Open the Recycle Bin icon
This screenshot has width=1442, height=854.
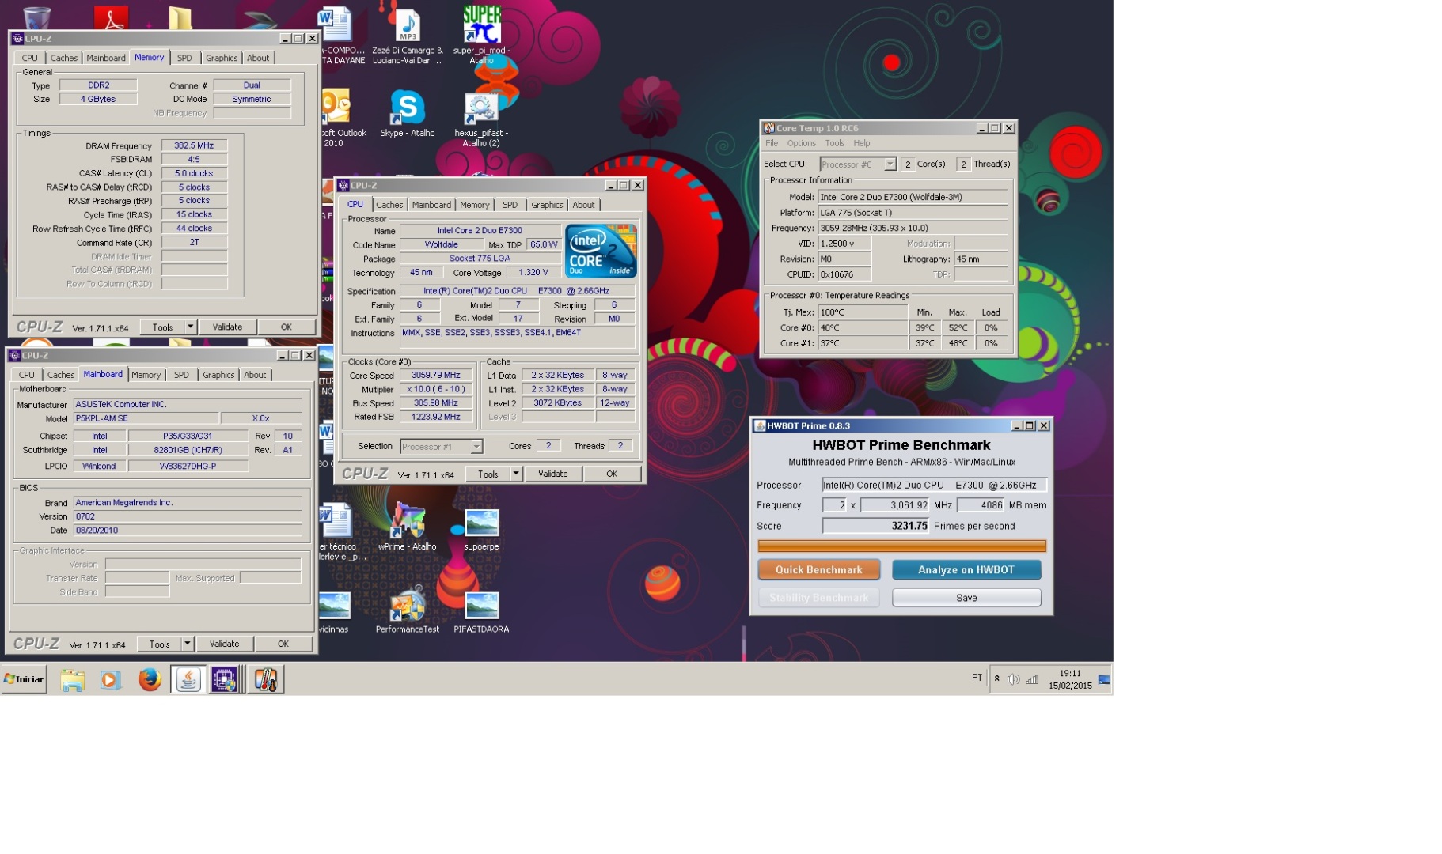(36, 17)
